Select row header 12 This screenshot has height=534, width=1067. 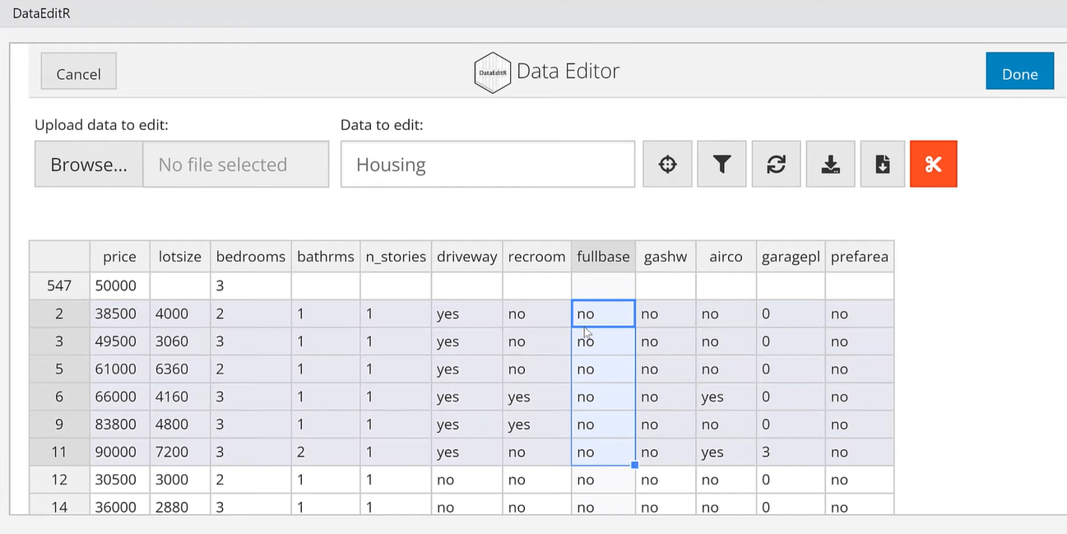coord(59,480)
